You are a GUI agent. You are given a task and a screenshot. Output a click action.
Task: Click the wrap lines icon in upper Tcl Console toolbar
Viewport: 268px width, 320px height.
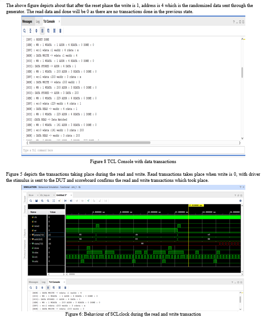[54, 31]
